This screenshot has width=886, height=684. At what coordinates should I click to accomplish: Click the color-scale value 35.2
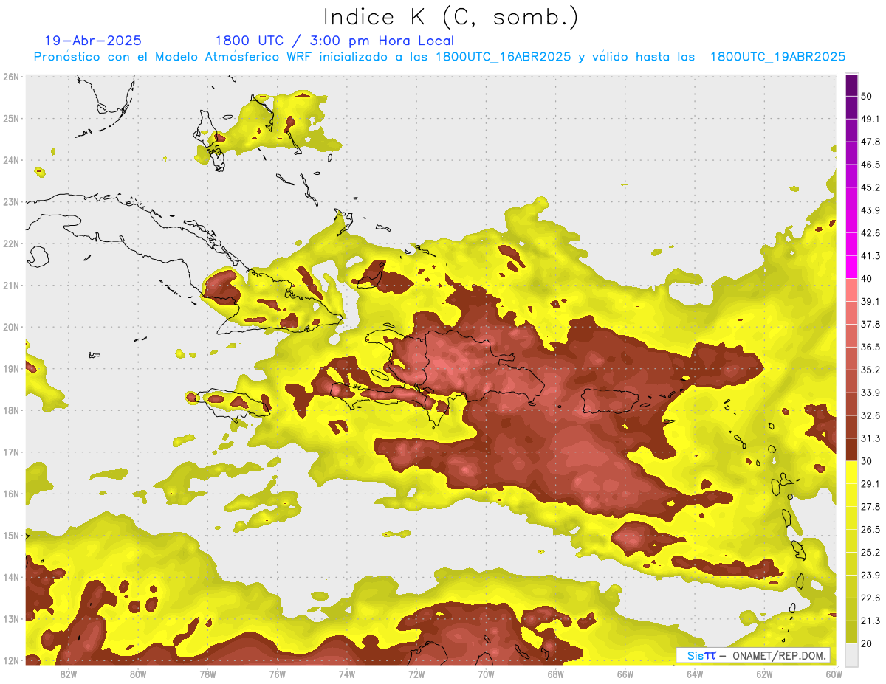pyautogui.click(x=870, y=370)
